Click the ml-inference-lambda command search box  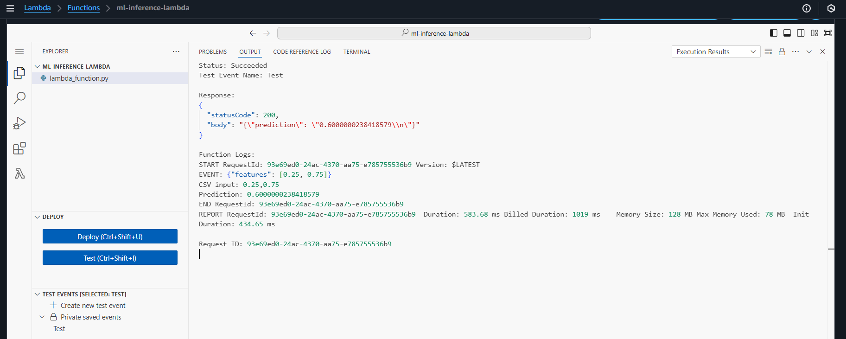434,33
